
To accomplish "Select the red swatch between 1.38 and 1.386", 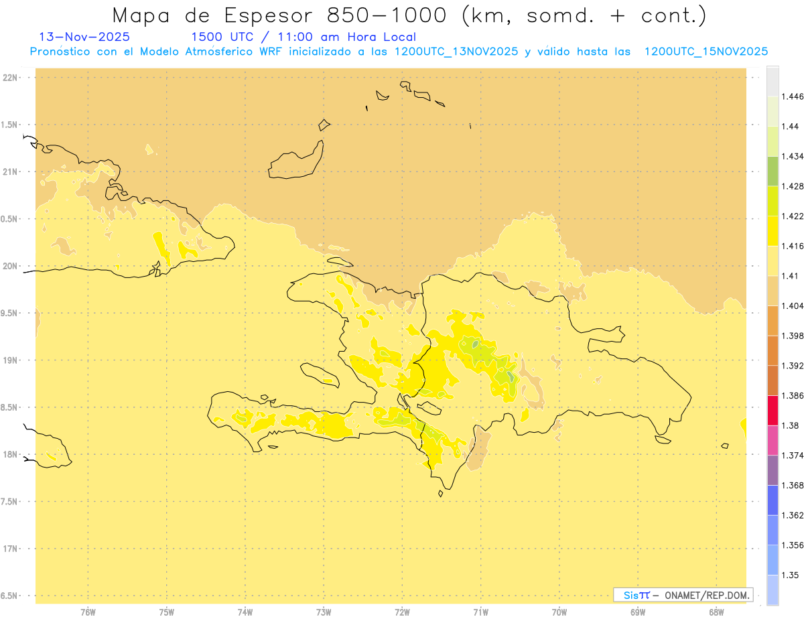I will pyautogui.click(x=773, y=410).
